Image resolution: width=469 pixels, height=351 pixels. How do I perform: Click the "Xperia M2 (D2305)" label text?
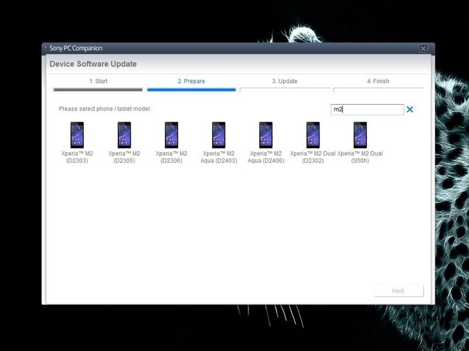tap(124, 157)
